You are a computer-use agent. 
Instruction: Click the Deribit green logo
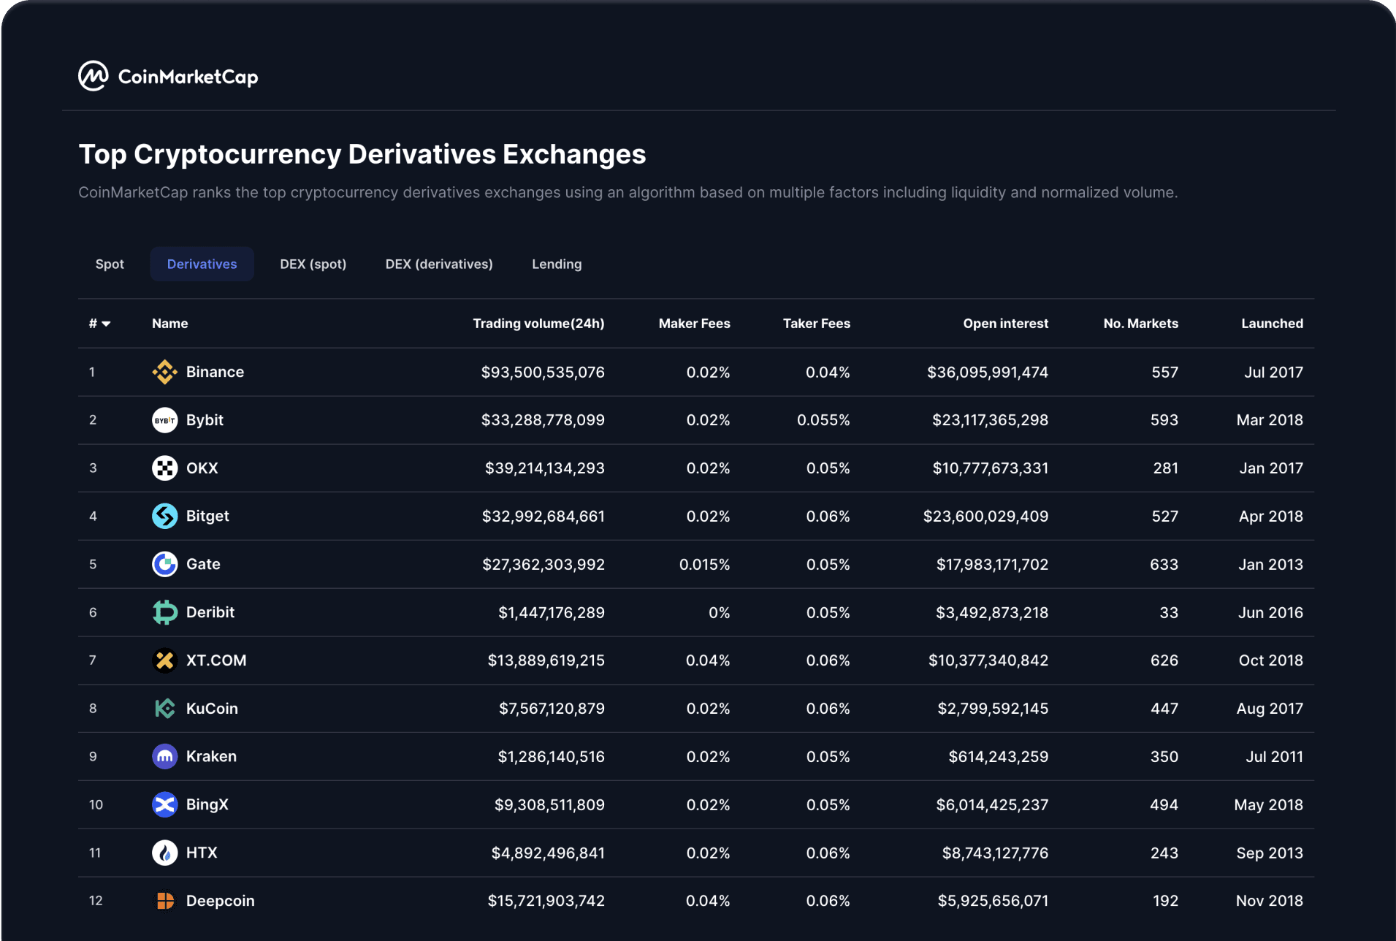164,612
